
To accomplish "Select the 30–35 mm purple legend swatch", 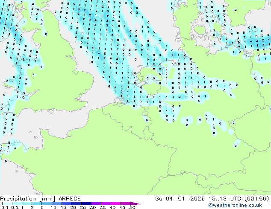I will [96, 203].
